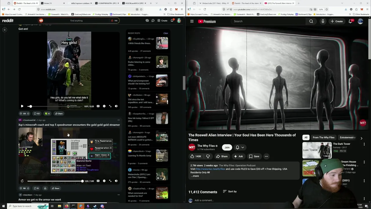The image size is (371, 209).
Task: Open Reddit advertise icon in header
Action: [x=147, y=21]
